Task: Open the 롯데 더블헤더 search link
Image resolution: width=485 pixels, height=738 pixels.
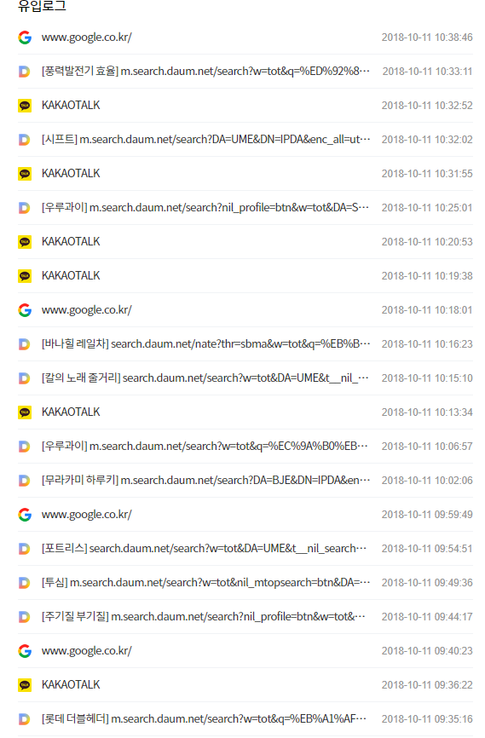Action: [204, 718]
